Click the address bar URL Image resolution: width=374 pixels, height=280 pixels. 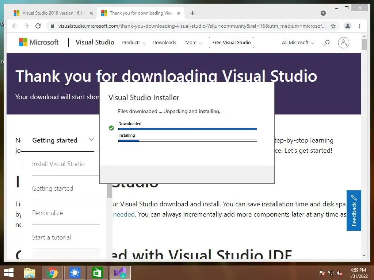click(192, 26)
